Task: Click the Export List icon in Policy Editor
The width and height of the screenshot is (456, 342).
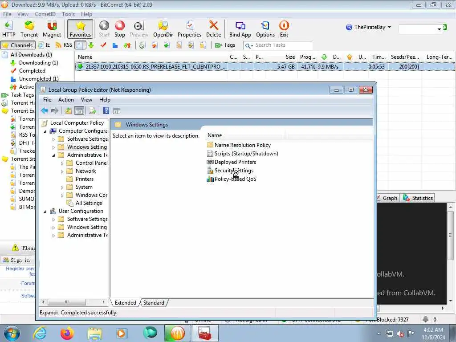Action: (x=93, y=110)
